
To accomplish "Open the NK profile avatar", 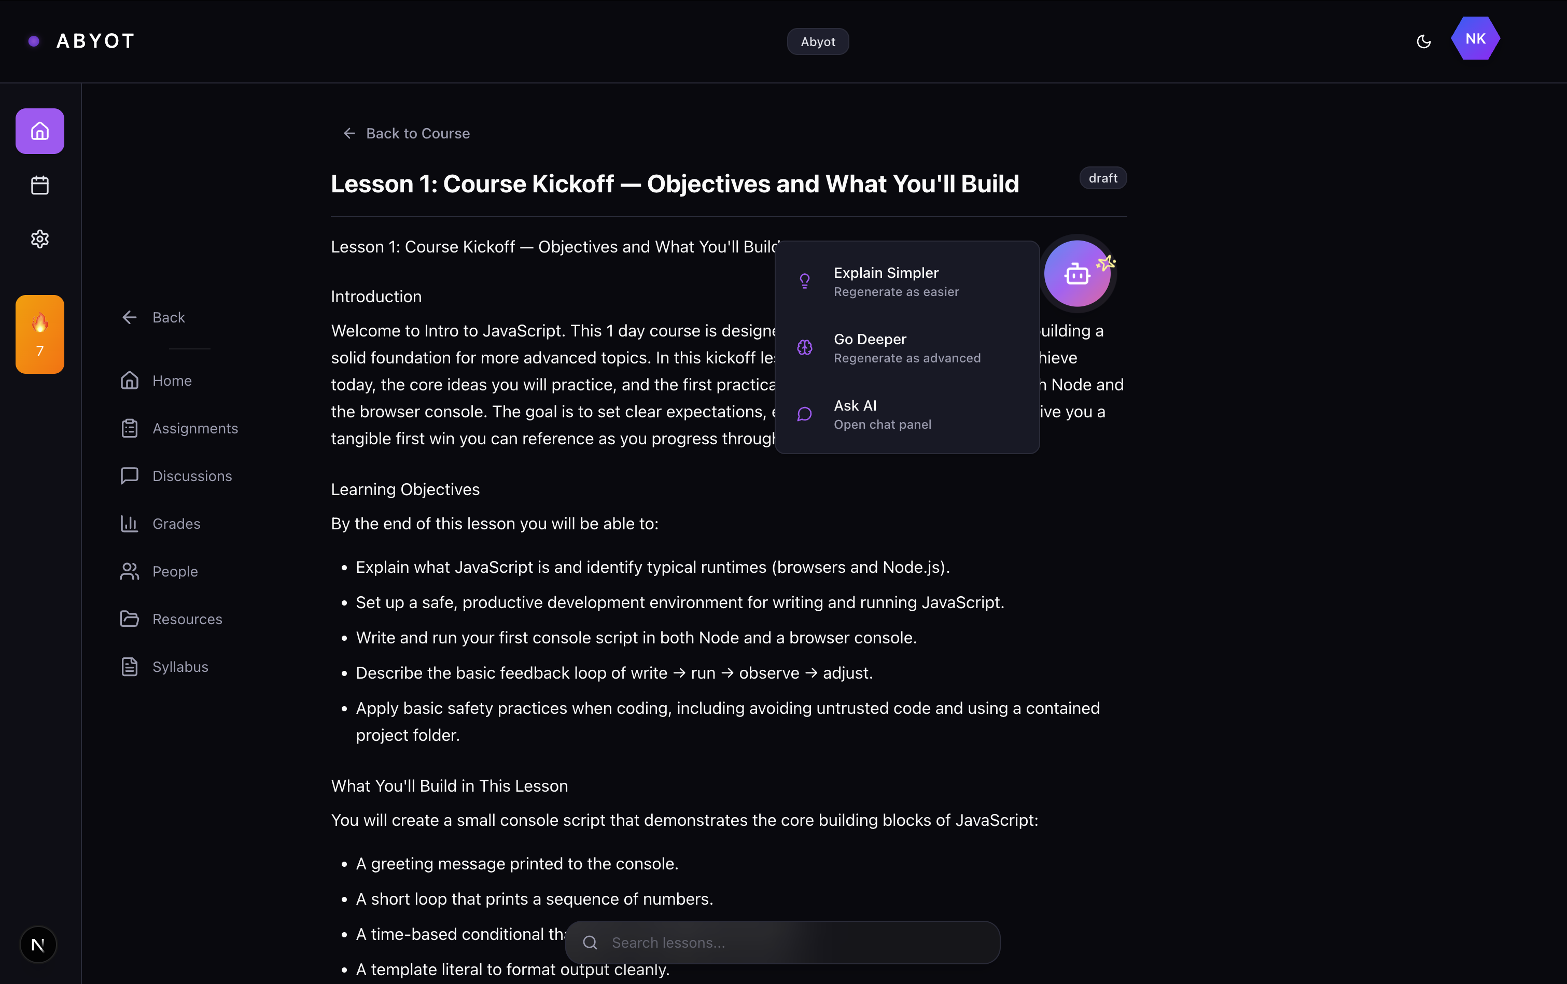I will [x=1475, y=39].
